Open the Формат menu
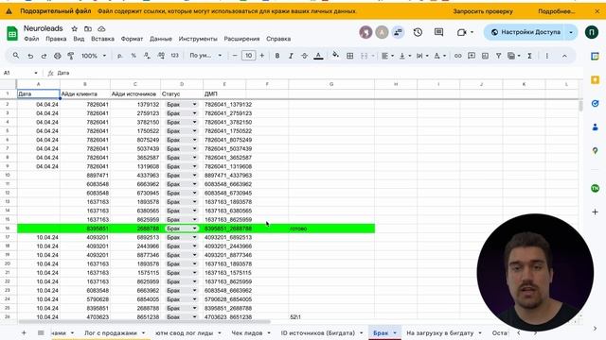 click(x=132, y=39)
